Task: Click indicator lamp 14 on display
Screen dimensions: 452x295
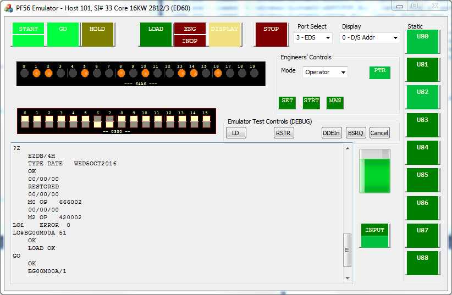Action: pyautogui.click(x=194, y=73)
